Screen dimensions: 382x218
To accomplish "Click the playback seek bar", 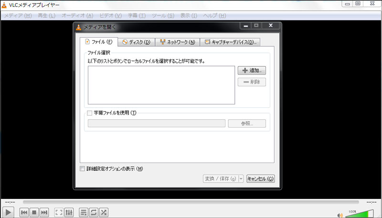I will (x=191, y=202).
